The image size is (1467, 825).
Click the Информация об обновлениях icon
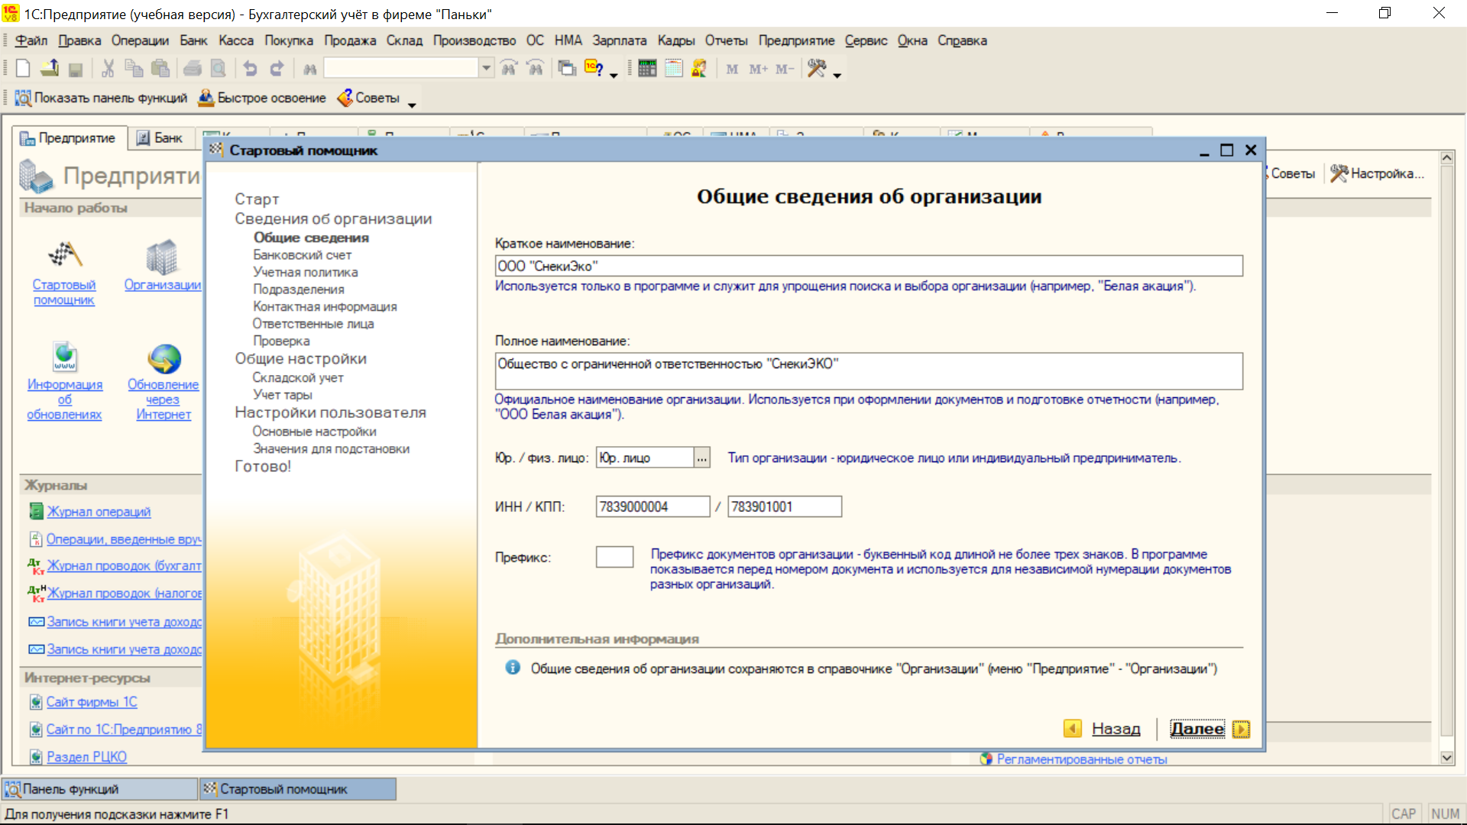click(65, 357)
